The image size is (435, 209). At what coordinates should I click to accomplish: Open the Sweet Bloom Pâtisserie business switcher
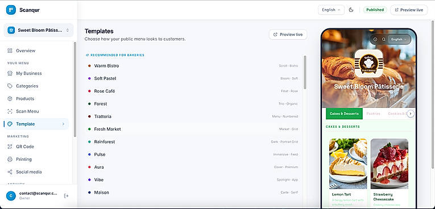[39, 30]
